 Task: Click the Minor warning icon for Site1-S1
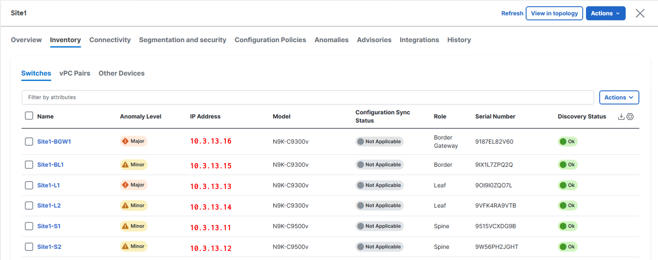(125, 226)
